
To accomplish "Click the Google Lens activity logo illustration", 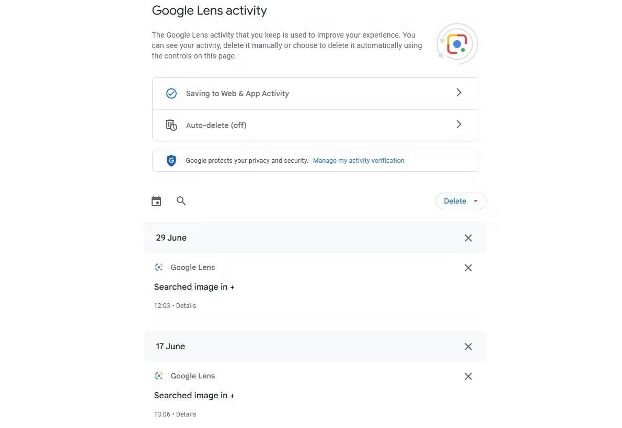I will coord(457,44).
